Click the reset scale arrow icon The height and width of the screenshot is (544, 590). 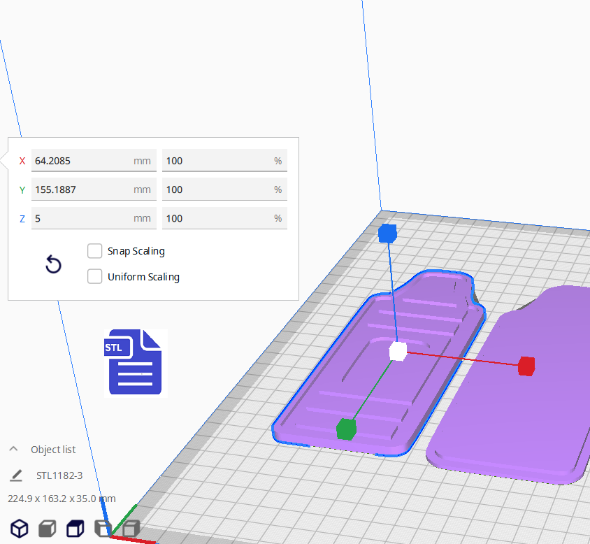53,264
